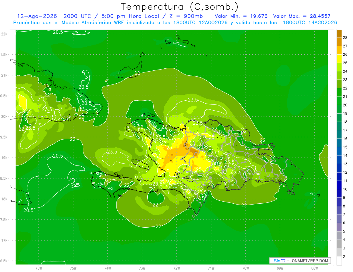Click the 28 degree orange-brown legend swatch

(x=339, y=33)
